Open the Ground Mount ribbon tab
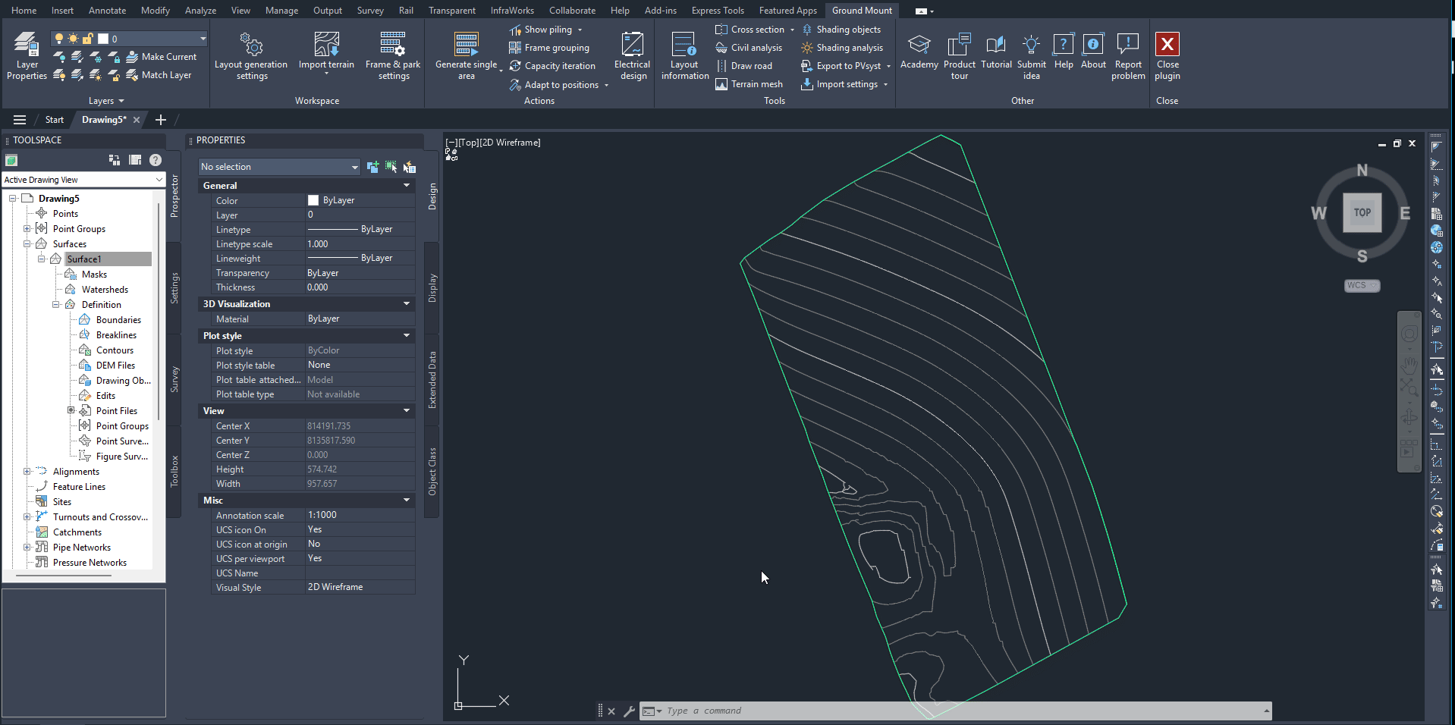1455x725 pixels. click(862, 11)
